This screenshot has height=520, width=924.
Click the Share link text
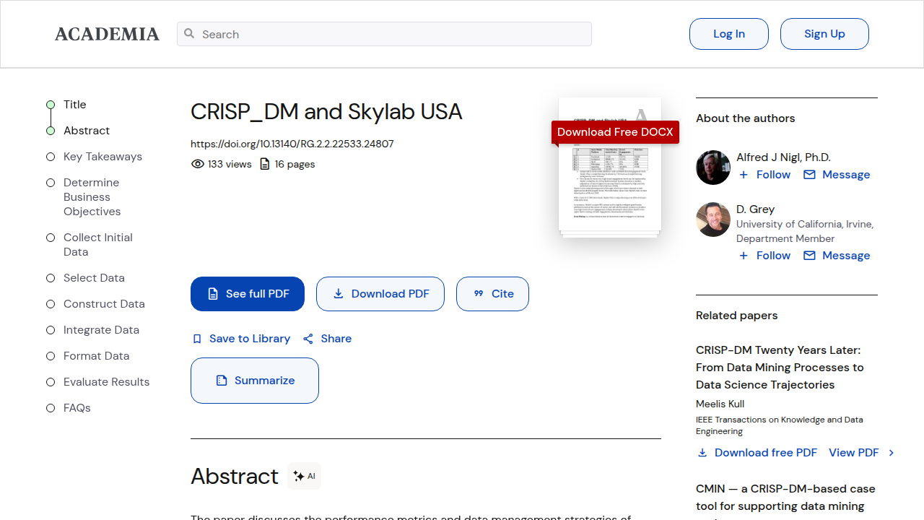tap(336, 339)
